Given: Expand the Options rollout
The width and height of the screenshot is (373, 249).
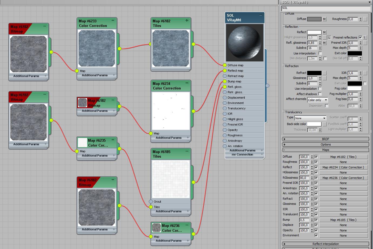Looking at the screenshot, I should click(326, 144).
